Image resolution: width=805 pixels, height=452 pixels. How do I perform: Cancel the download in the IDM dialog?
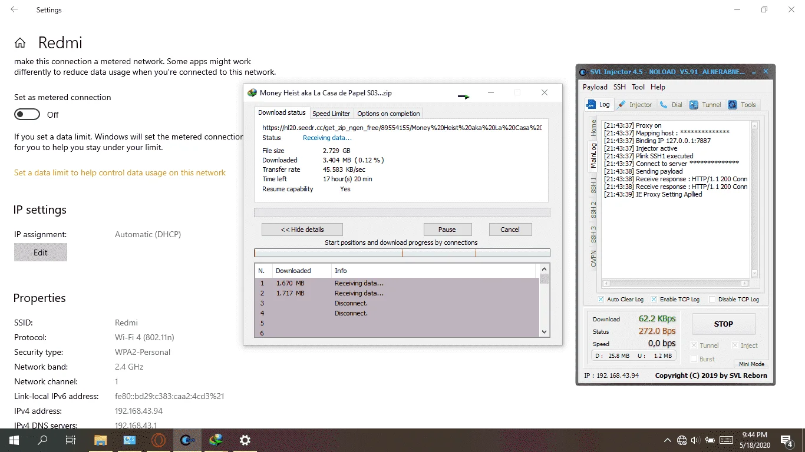pyautogui.click(x=510, y=230)
